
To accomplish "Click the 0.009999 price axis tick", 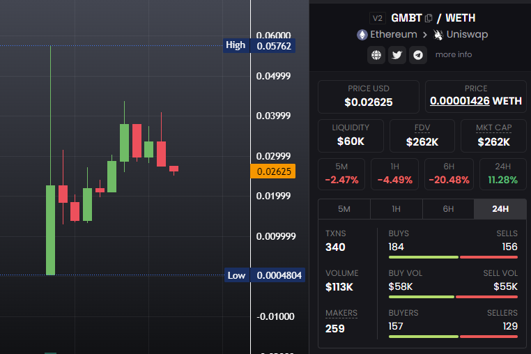I will [276, 236].
